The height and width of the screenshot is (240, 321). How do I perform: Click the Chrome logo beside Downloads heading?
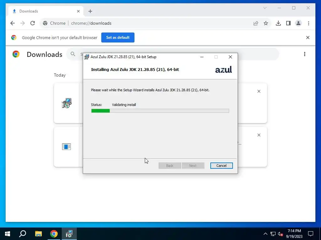(x=16, y=54)
